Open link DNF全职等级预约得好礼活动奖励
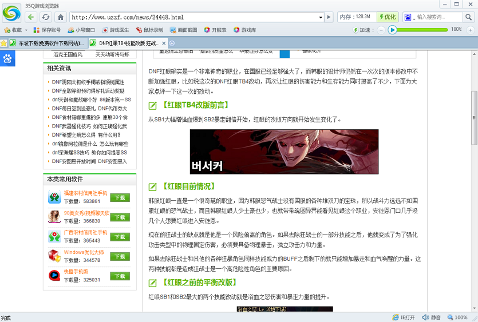The image size is (478, 322). click(88, 91)
